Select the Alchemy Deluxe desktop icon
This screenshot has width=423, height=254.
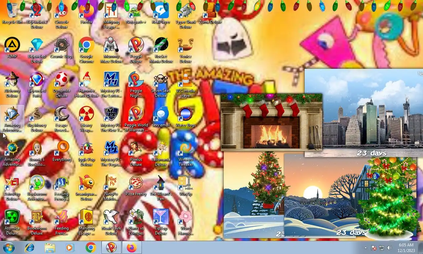click(12, 85)
